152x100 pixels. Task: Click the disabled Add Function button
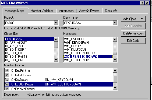tap(133, 26)
